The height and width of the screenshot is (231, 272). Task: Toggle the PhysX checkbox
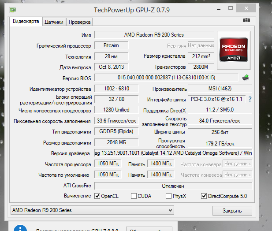tap(168, 196)
